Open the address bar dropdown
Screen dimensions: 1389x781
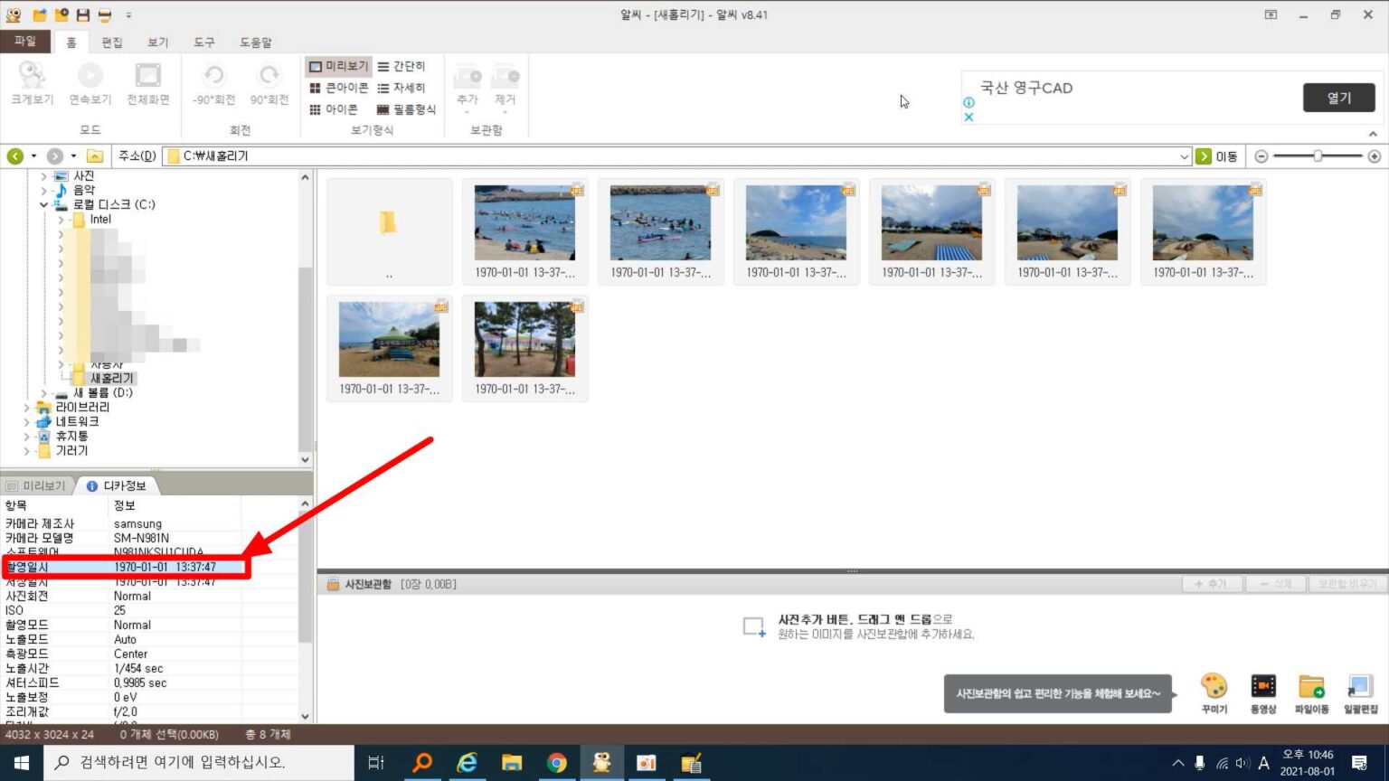point(1185,155)
